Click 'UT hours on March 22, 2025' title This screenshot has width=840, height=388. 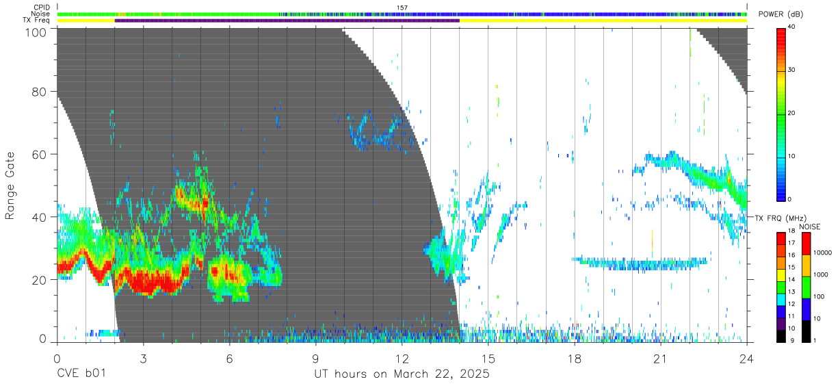point(402,375)
